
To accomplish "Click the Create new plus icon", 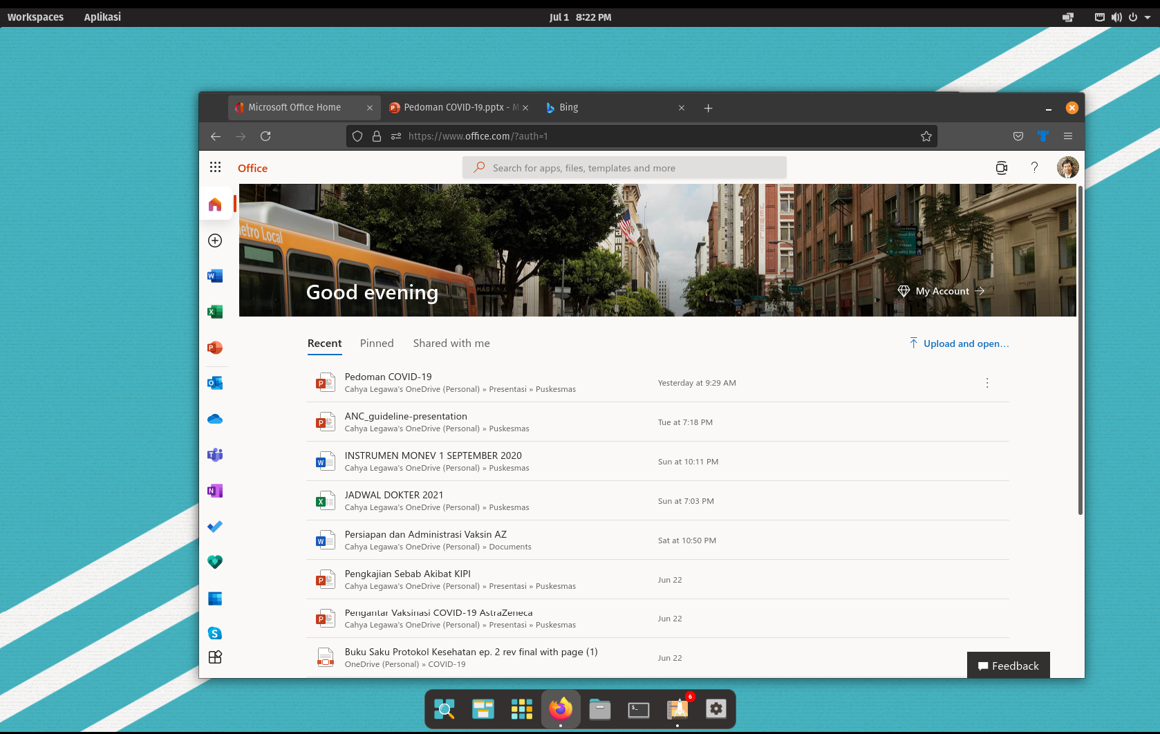I will coord(215,241).
